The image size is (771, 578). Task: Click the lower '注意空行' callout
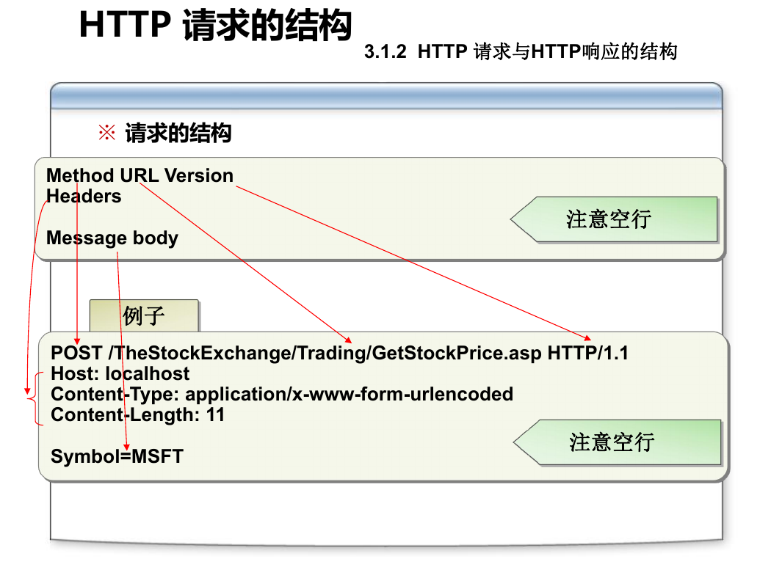(617, 442)
